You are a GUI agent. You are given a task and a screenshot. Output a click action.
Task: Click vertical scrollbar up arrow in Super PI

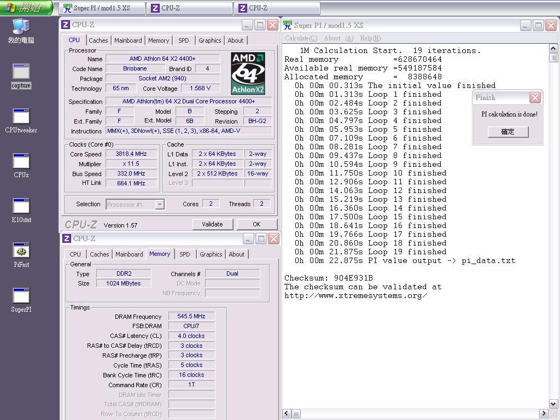[x=553, y=49]
